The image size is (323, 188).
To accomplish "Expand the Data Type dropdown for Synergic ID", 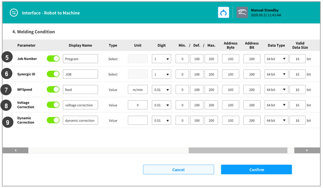I will (x=276, y=74).
